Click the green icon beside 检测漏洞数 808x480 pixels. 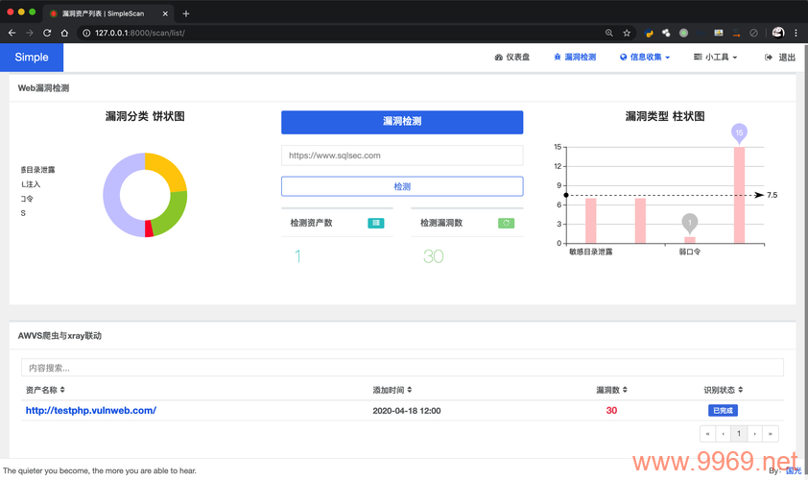(x=506, y=224)
